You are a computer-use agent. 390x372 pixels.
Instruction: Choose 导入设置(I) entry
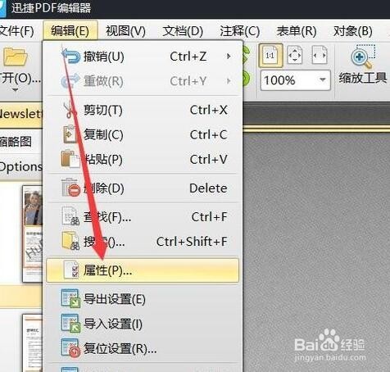(x=143, y=324)
